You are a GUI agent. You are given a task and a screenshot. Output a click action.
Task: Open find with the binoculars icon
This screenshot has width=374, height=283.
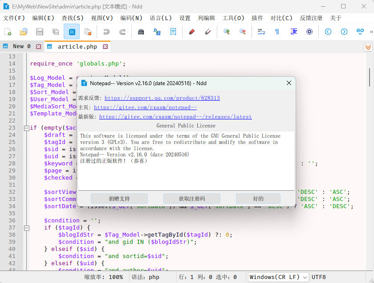coord(141,32)
